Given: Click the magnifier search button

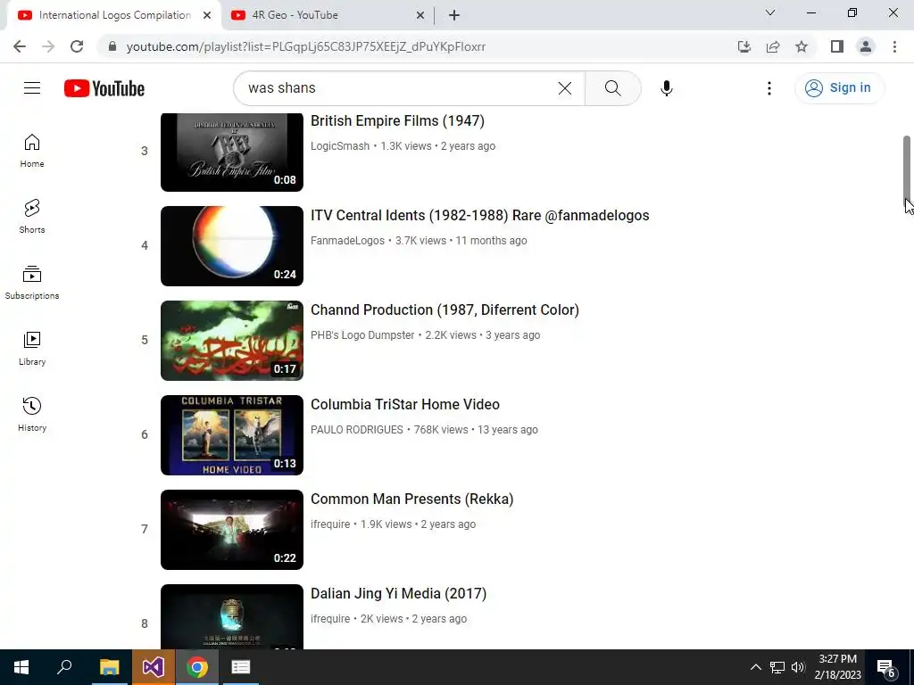Looking at the screenshot, I should pyautogui.click(x=612, y=88).
